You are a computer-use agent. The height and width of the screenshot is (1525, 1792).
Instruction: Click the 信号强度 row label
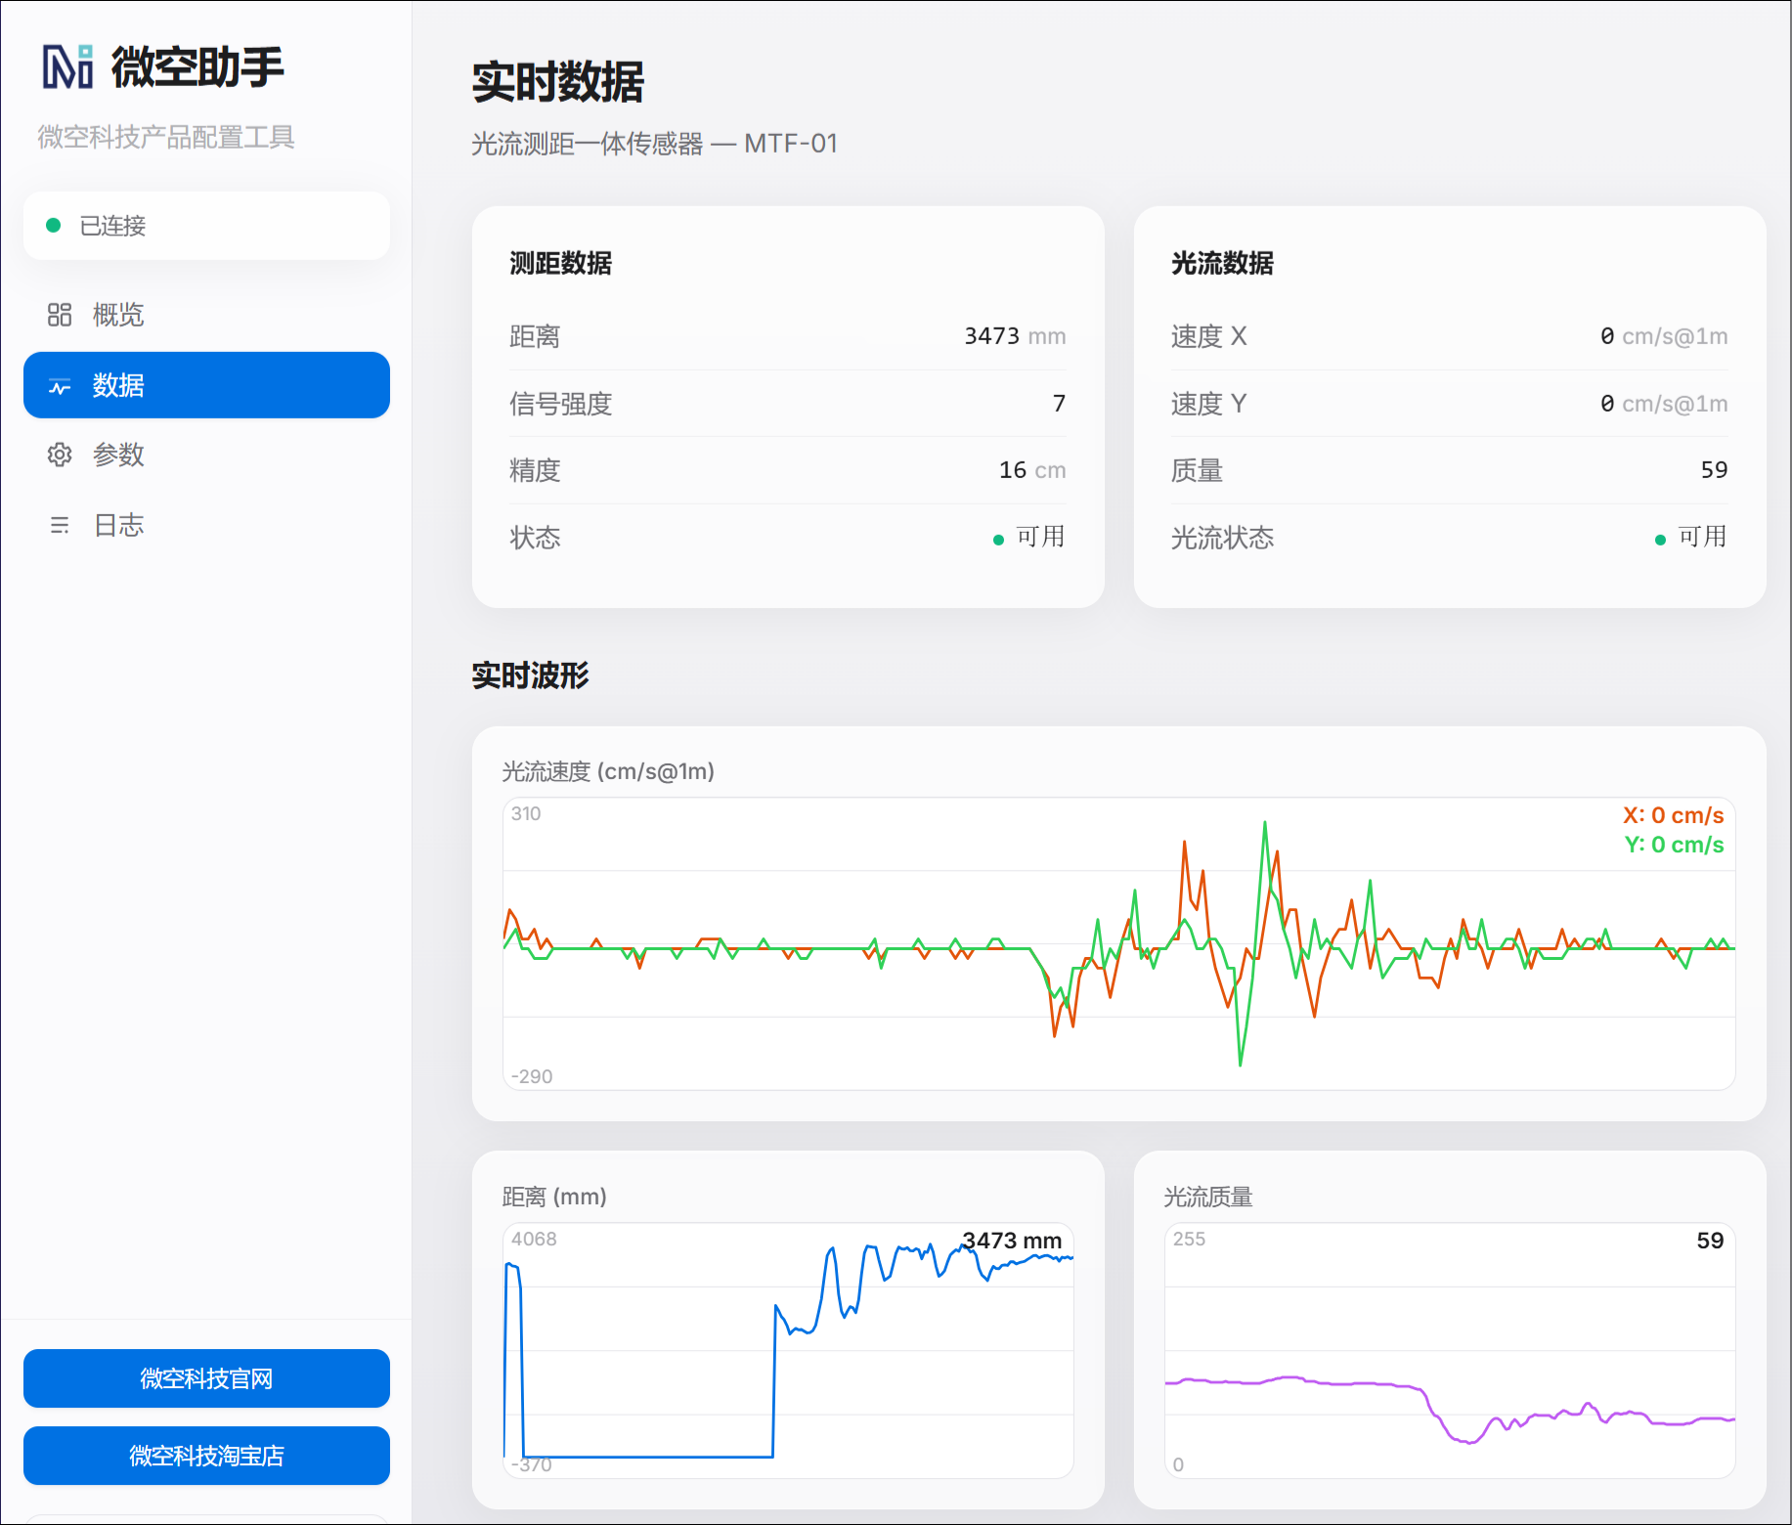click(560, 404)
